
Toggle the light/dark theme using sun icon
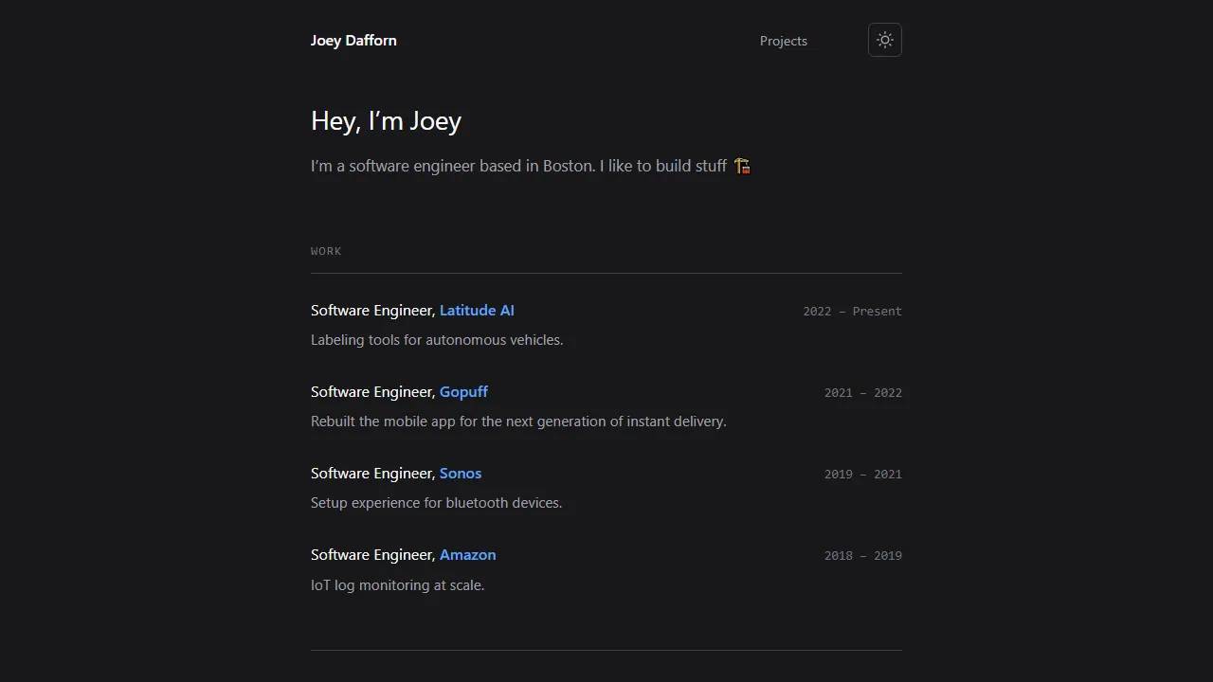pos(884,40)
